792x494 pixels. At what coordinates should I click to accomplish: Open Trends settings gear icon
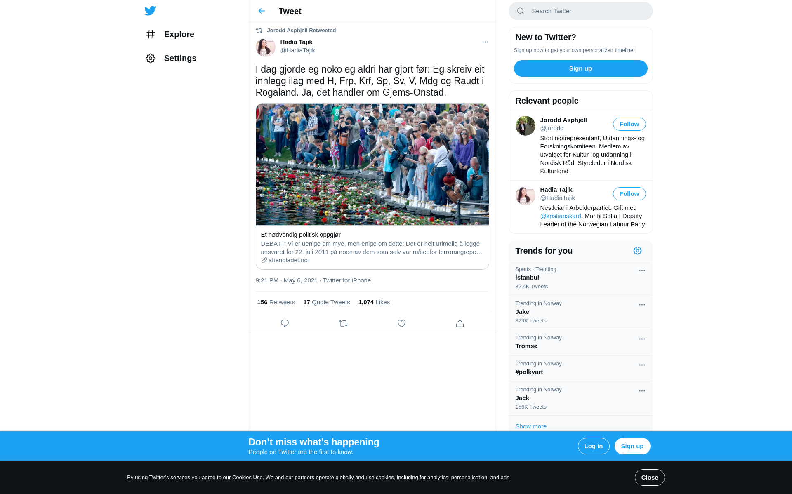(637, 251)
